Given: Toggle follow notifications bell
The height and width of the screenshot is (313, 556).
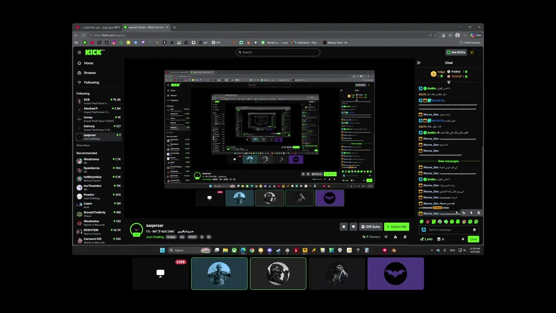Looking at the screenshot, I should [344, 226].
